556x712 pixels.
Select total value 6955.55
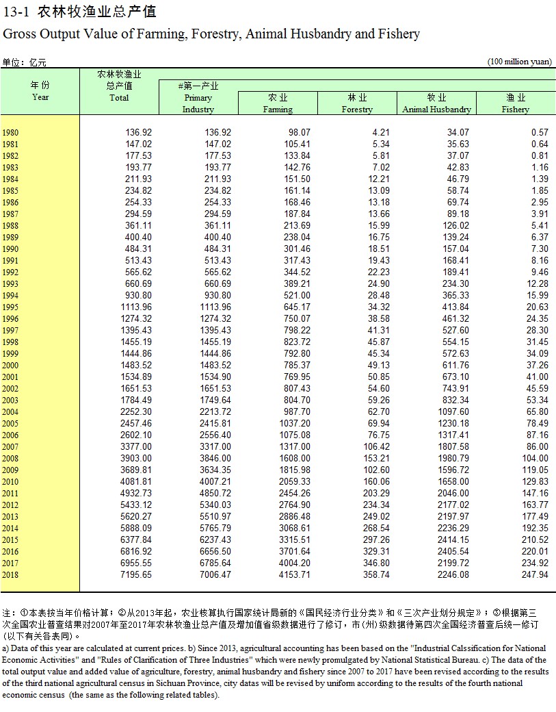point(136,563)
